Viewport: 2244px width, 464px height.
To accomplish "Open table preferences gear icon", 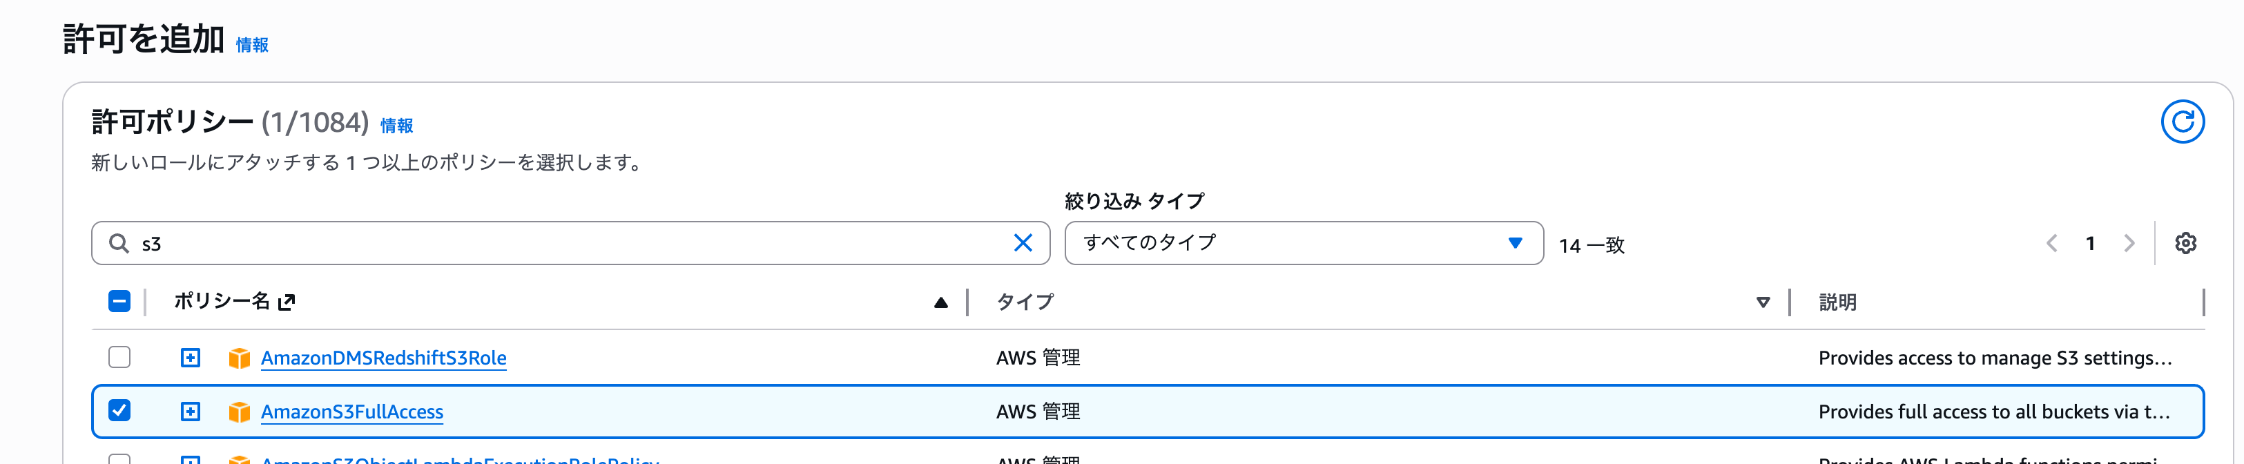I will pyautogui.click(x=2185, y=243).
